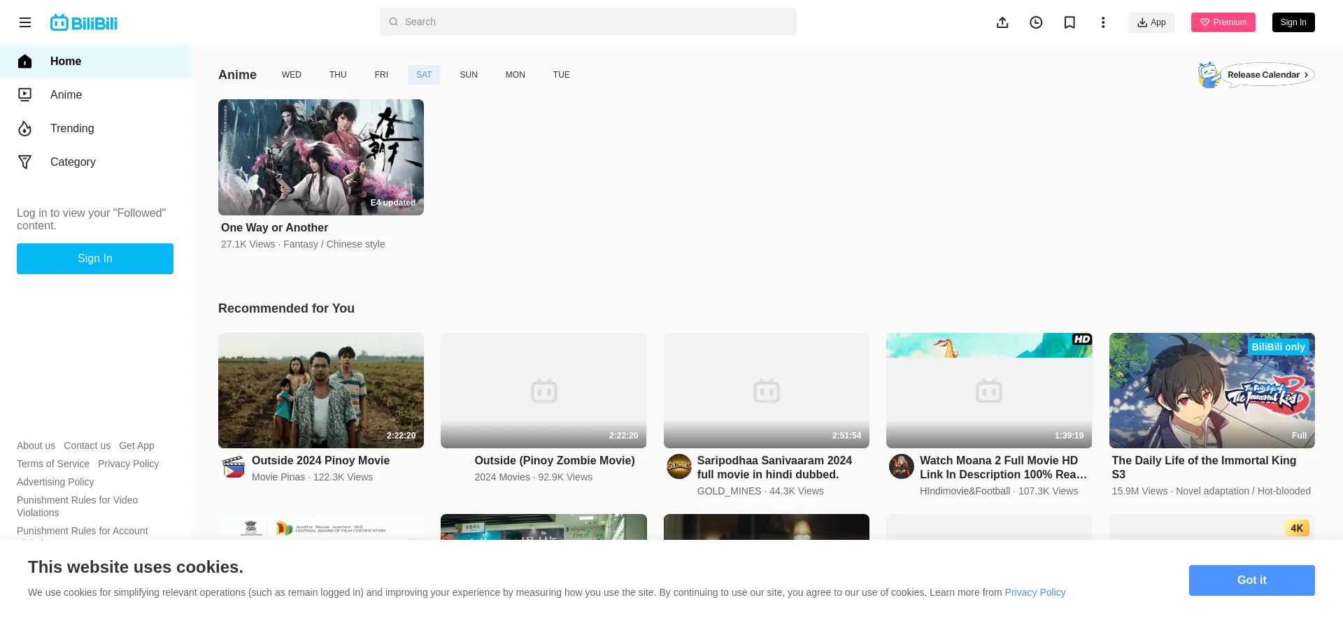Image resolution: width=1343 pixels, height=621 pixels.
Task: Click the One Way or Another title
Action: tap(274, 228)
